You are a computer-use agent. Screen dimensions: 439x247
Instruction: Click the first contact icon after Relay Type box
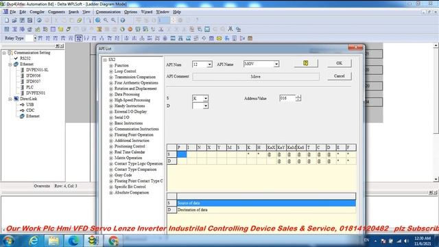pos(40,38)
